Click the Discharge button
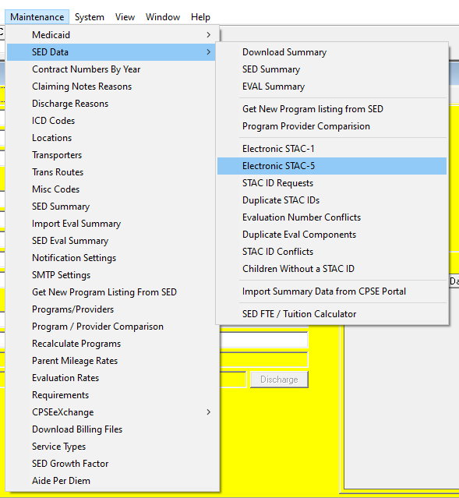This screenshot has height=498, width=459. tap(279, 380)
